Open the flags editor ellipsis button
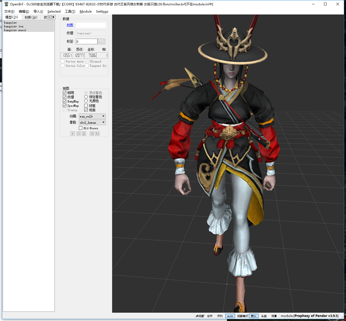 tap(101, 42)
